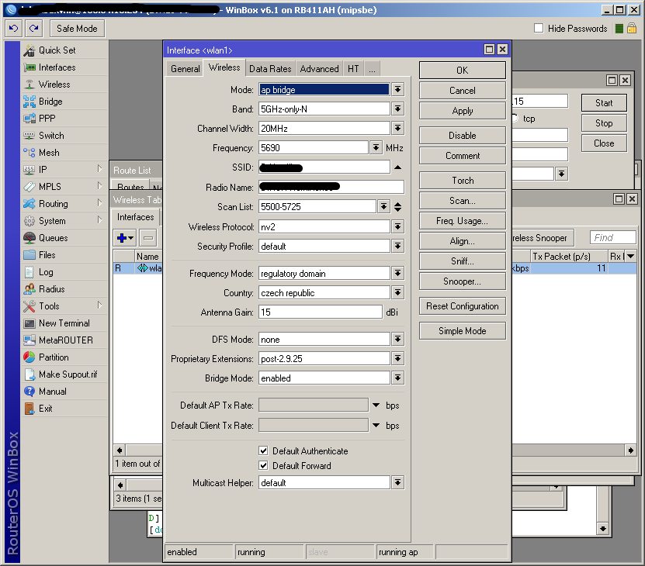
Task: Open the Frequency dropdown arrow
Action: pos(376,147)
